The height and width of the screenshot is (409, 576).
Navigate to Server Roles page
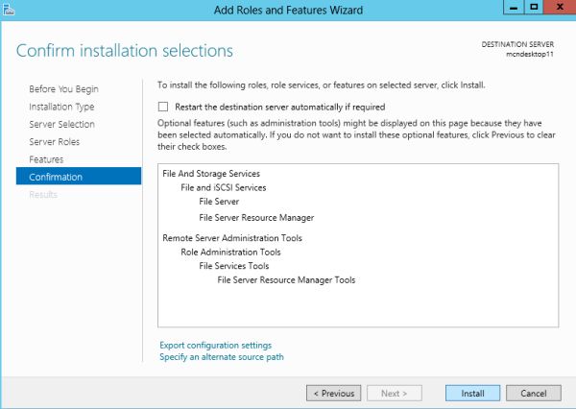click(x=55, y=141)
